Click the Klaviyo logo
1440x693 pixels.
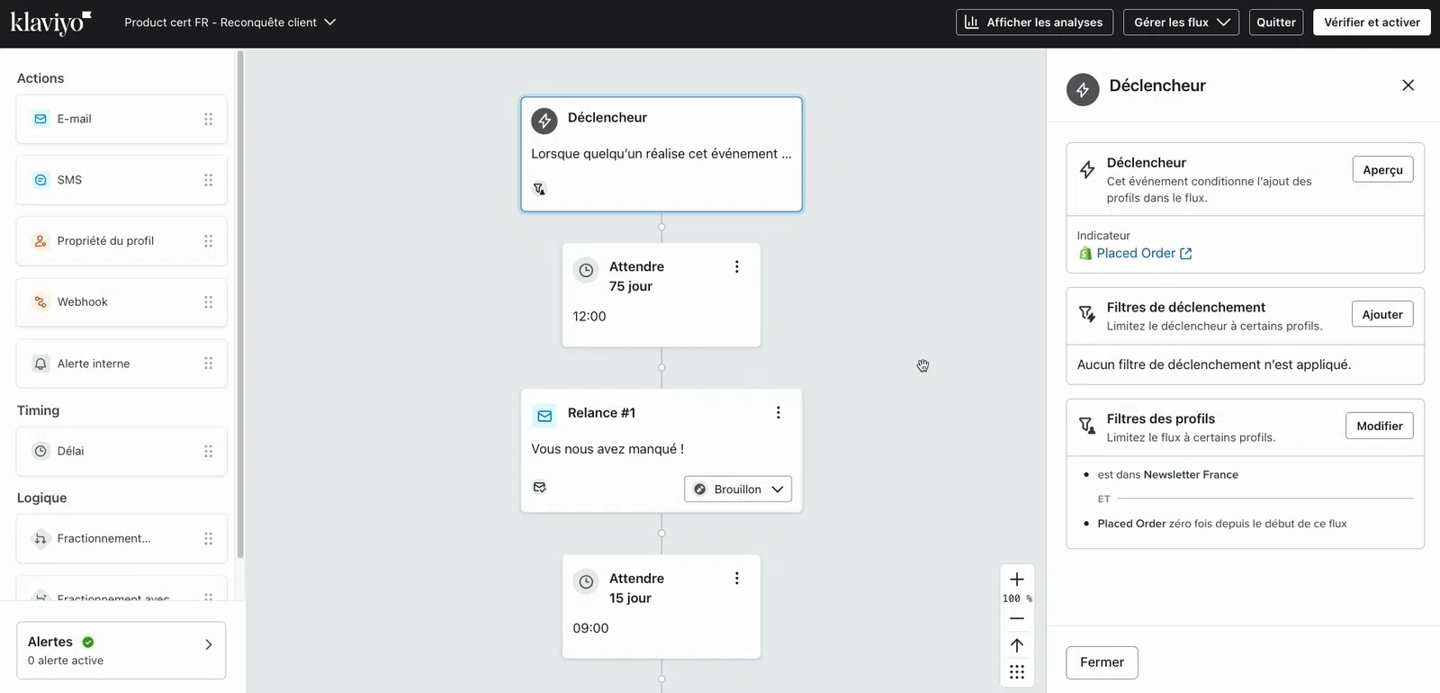pos(50,22)
